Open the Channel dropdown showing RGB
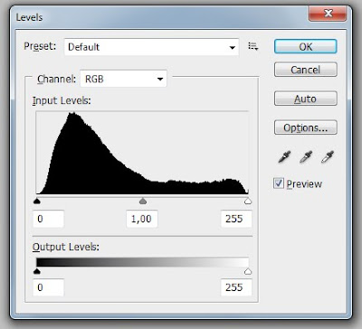Viewport: 362px width, 329px height. point(123,79)
